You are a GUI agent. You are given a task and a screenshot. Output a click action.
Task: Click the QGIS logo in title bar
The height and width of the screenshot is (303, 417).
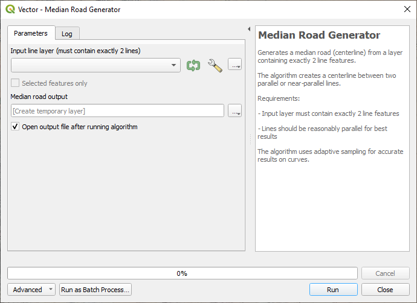pos(10,10)
